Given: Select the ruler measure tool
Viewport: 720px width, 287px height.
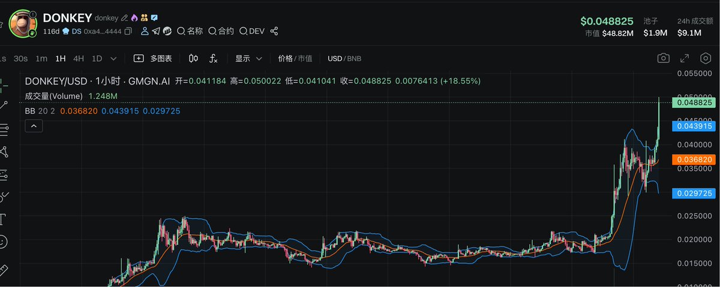Looking at the screenshot, I should pos(3,269).
